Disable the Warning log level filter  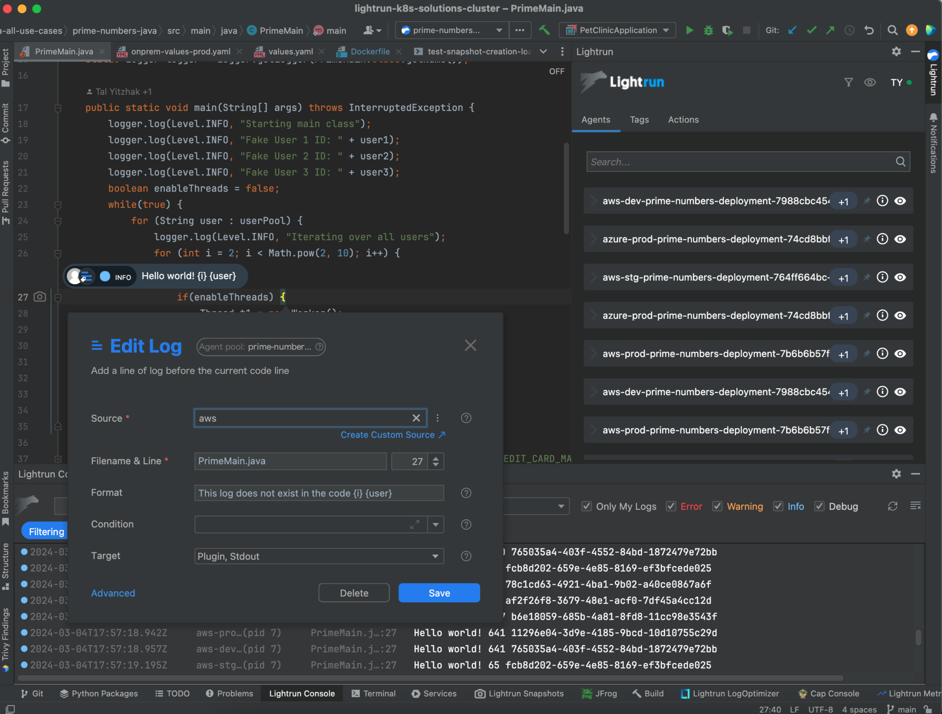click(718, 506)
